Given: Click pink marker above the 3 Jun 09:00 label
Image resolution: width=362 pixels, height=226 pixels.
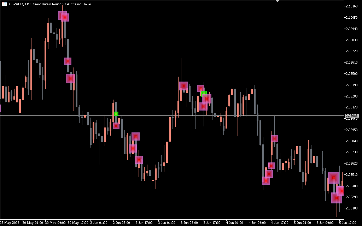Looking at the screenshot, I should pyautogui.click(x=183, y=86).
